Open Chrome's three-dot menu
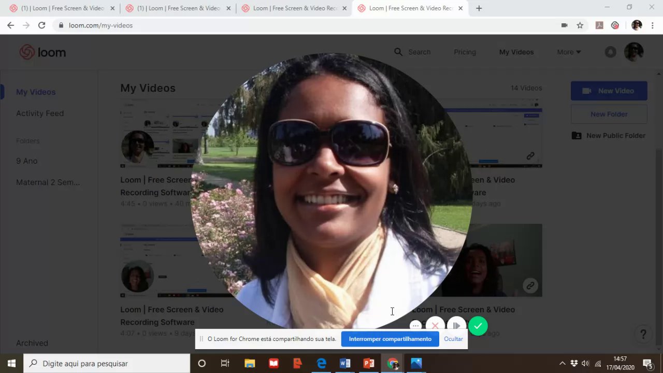Viewport: 663px width, 373px height. point(653,25)
